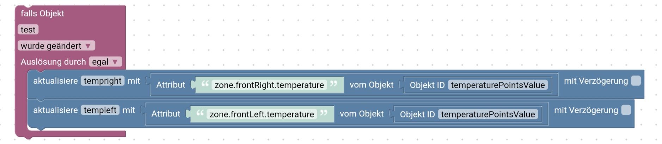The image size is (662, 144).
Task: Click opening quote icon before zone.frontLeft.temperature
Action: point(200,114)
